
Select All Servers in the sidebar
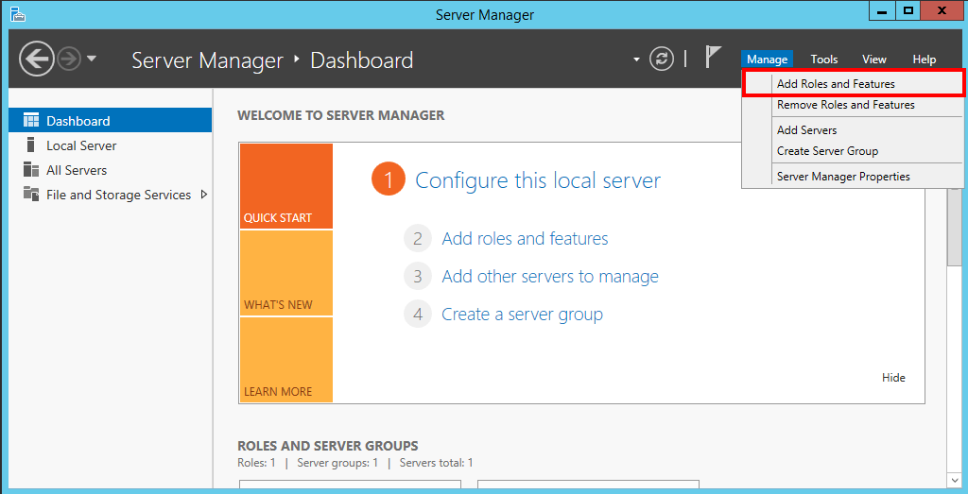(x=111, y=170)
